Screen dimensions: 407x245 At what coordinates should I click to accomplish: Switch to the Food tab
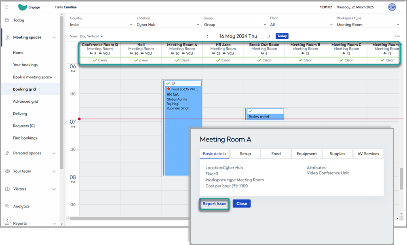click(x=276, y=154)
